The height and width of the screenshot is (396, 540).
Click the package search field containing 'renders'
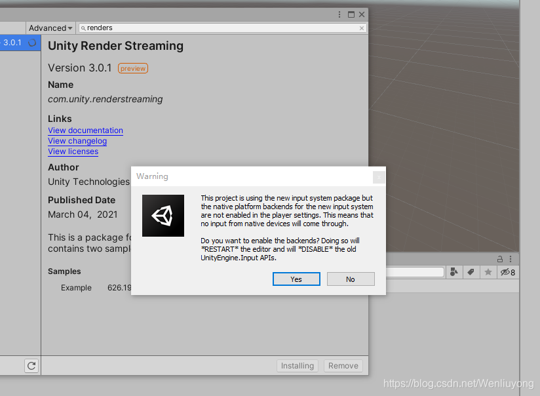[222, 28]
